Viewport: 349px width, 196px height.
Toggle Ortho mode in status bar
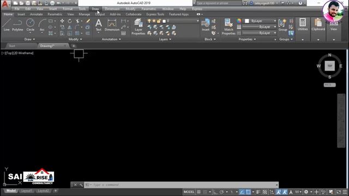point(215,192)
